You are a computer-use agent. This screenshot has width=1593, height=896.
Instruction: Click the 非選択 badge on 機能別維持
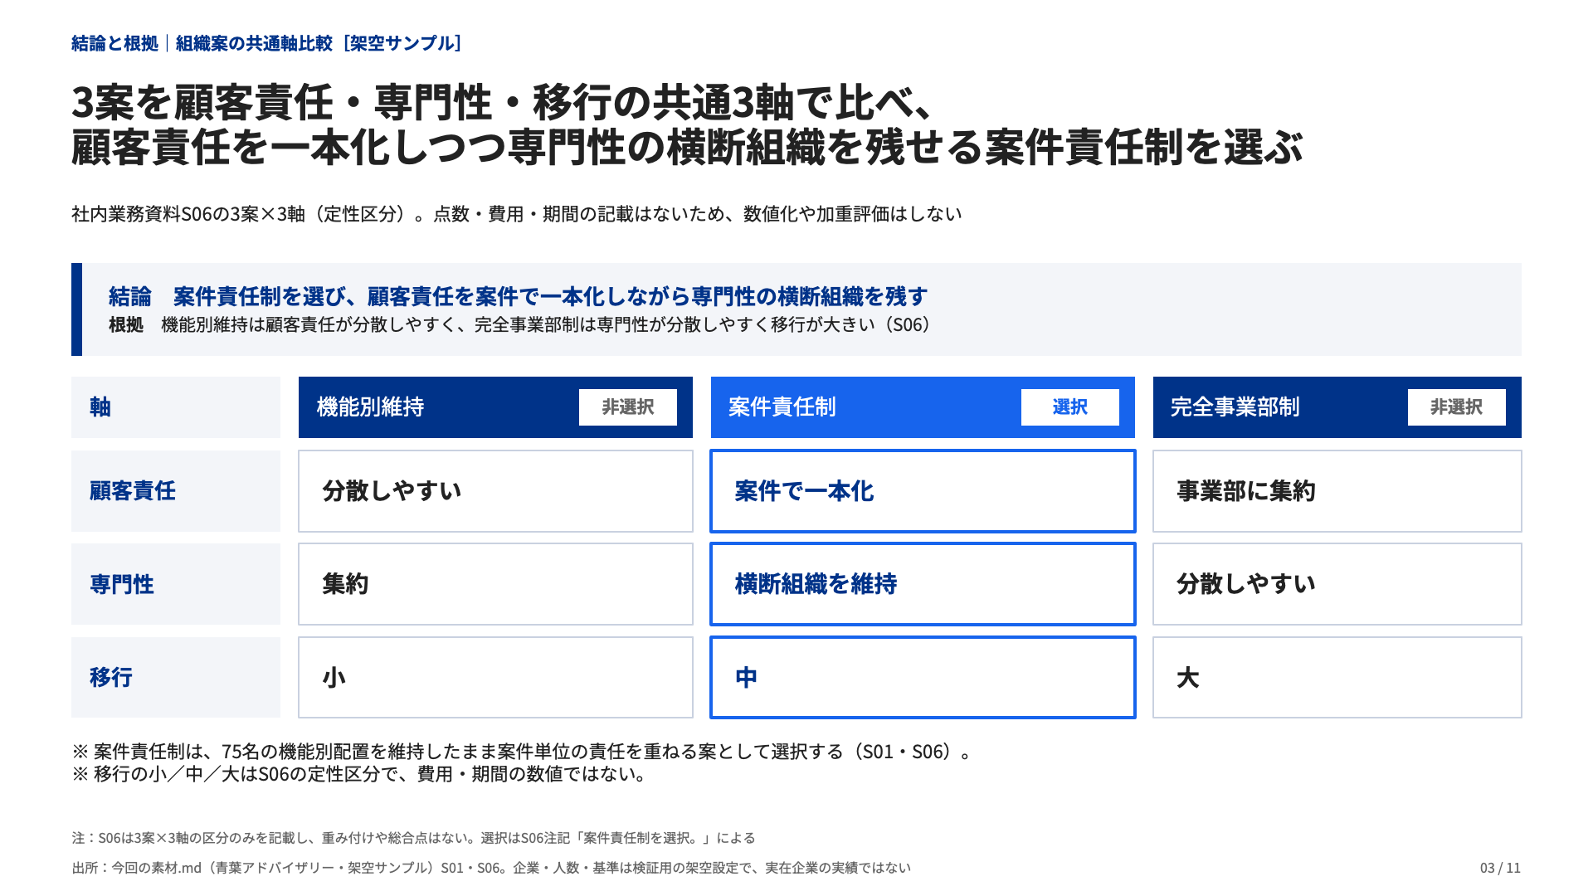[x=627, y=407]
